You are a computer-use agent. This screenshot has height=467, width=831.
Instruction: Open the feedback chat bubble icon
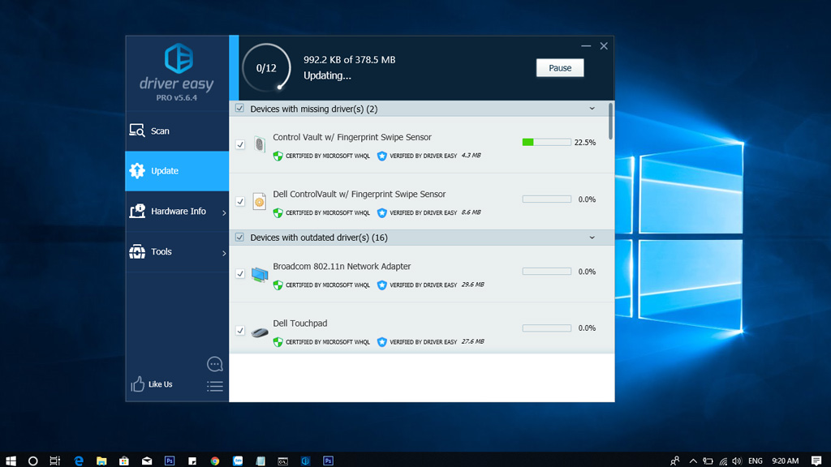214,364
